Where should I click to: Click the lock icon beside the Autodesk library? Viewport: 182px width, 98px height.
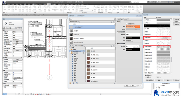pyautogui.click(x=84, y=51)
